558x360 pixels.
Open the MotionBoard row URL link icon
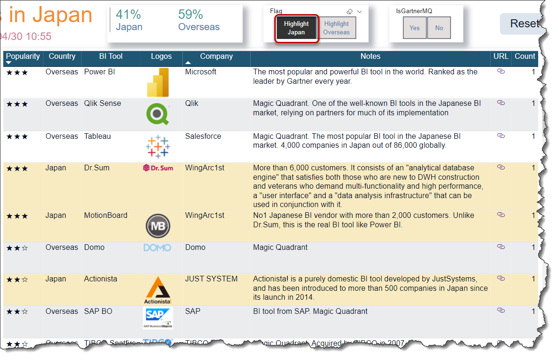[501, 215]
